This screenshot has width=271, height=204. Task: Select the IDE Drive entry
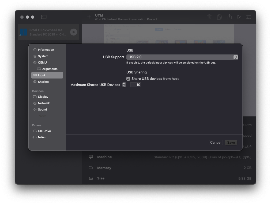tap(47, 131)
